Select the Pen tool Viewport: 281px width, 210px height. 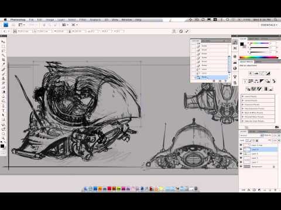click(x=3, y=106)
